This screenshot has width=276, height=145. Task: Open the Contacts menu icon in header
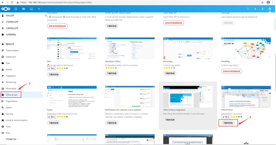[x=262, y=9]
